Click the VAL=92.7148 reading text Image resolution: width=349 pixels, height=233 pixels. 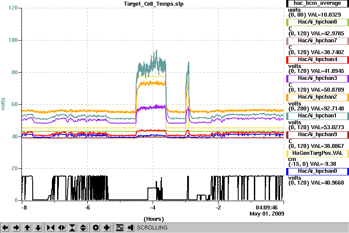(328, 109)
